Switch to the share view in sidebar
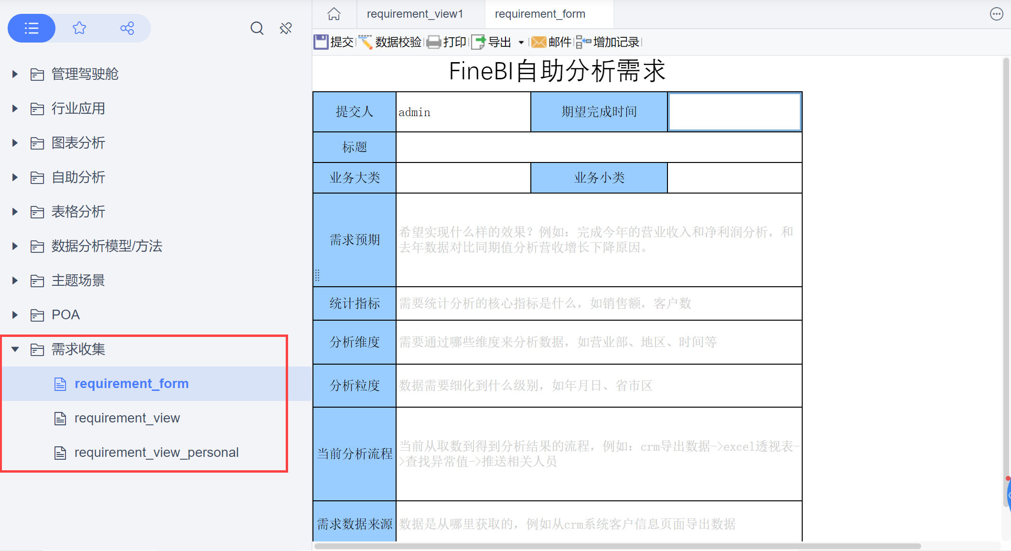This screenshot has height=551, width=1011. click(127, 28)
